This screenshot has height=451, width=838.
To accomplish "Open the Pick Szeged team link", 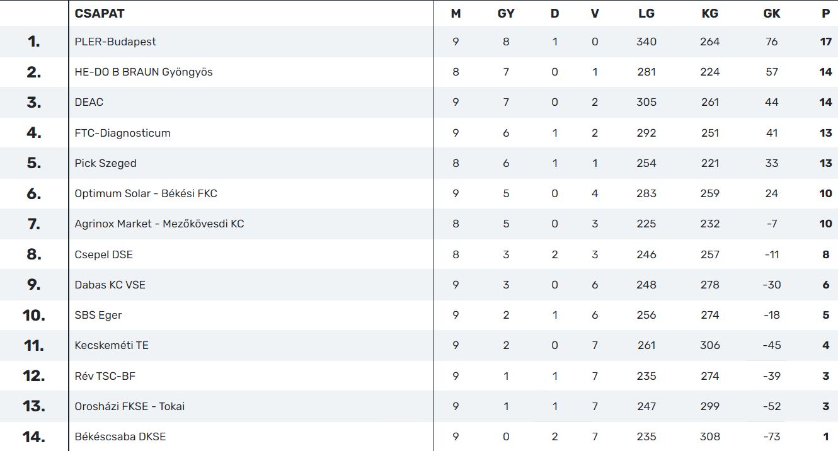I will coord(105,163).
